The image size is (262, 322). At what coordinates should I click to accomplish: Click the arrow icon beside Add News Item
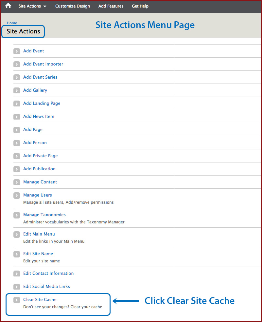pos(17,117)
